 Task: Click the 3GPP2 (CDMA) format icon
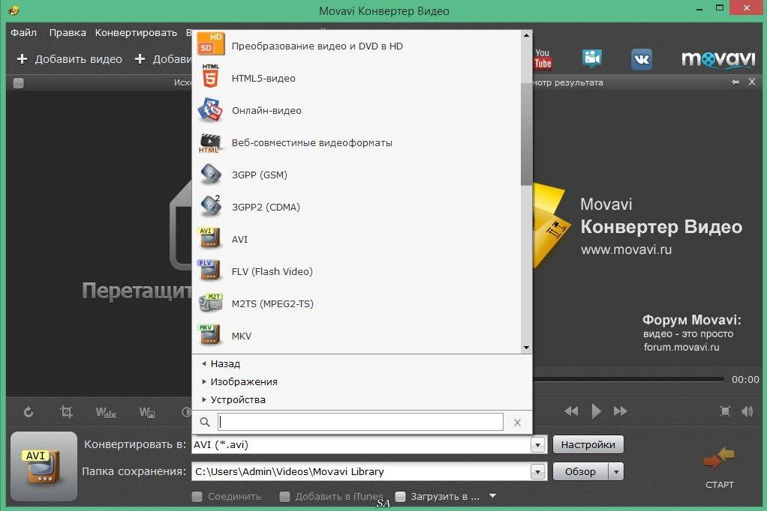[x=211, y=205]
